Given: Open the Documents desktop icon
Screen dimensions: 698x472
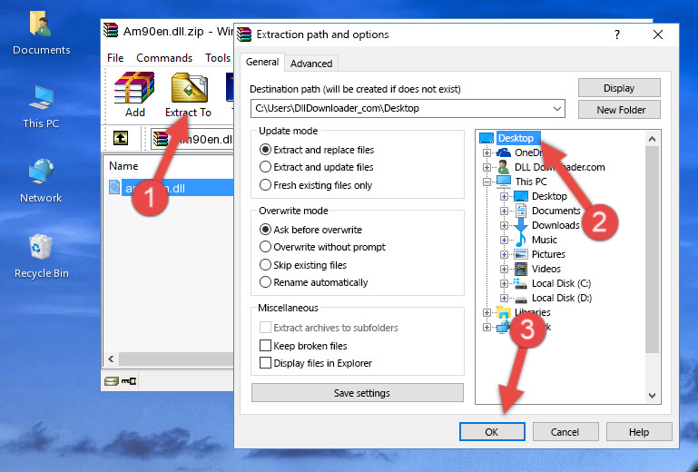Looking at the screenshot, I should (x=41, y=32).
